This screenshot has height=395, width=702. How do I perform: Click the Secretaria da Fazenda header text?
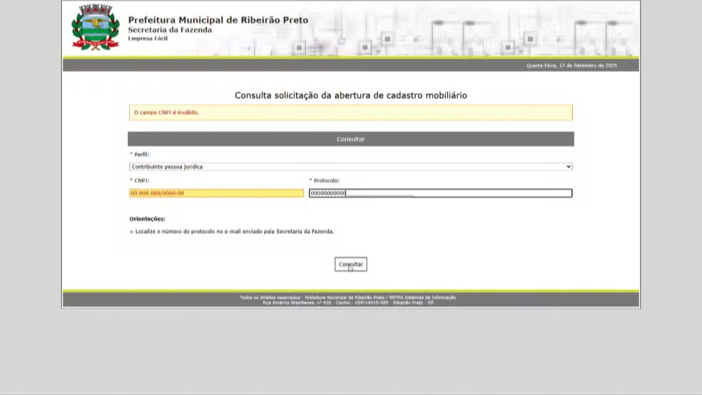click(x=170, y=30)
